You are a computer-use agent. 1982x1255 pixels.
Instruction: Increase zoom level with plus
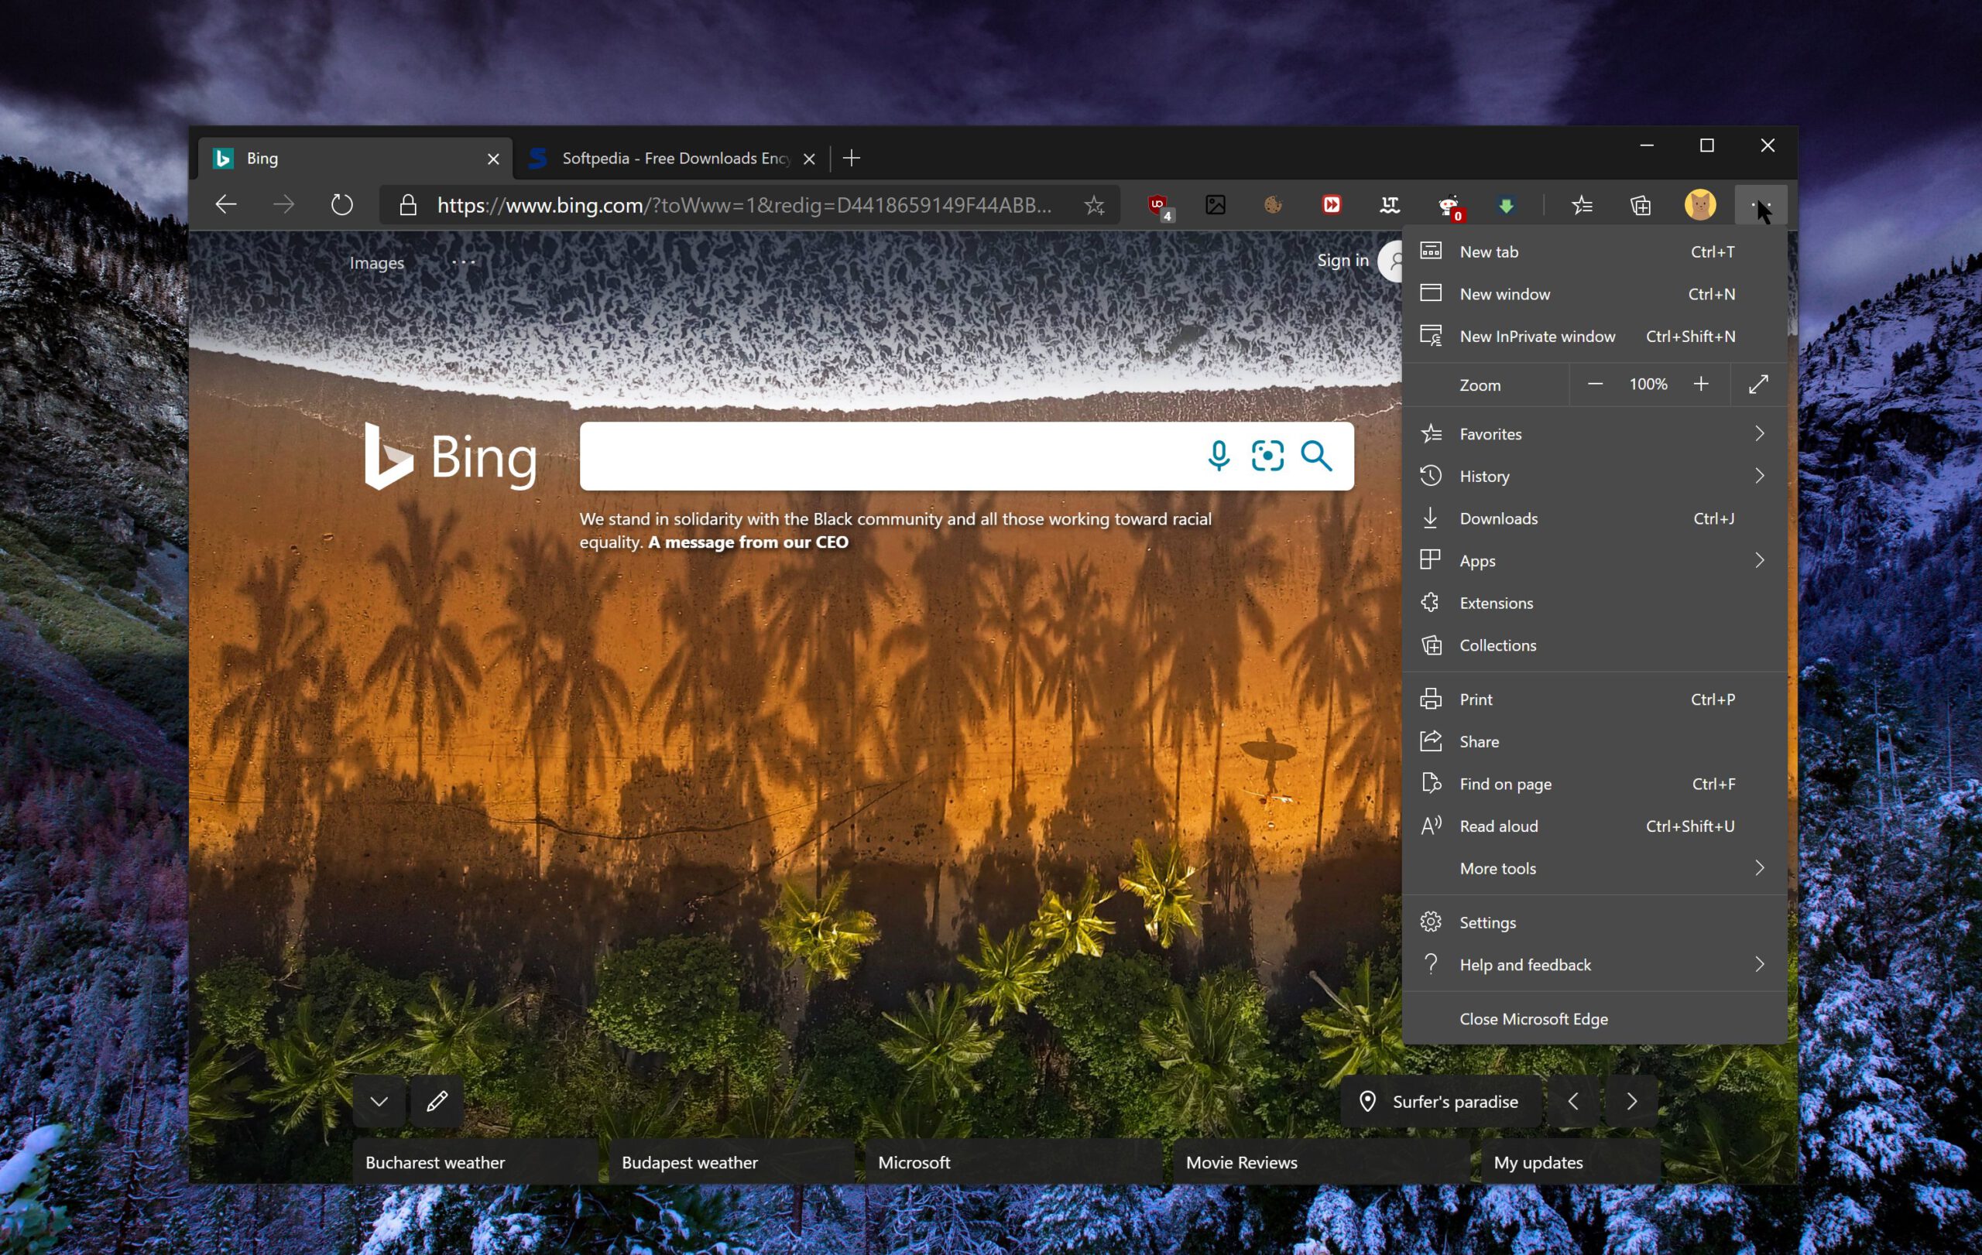pos(1701,384)
